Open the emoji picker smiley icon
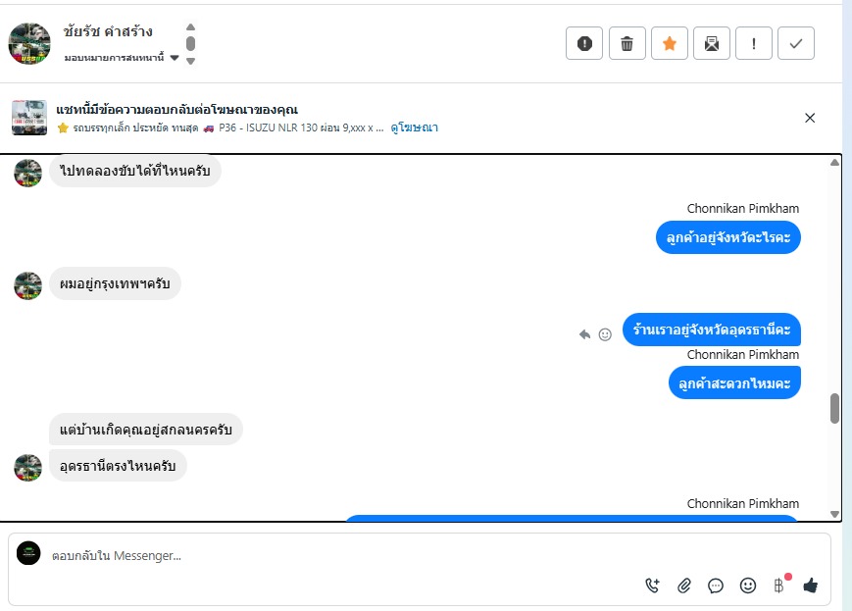Viewport: 852px width, 611px height. (x=748, y=586)
